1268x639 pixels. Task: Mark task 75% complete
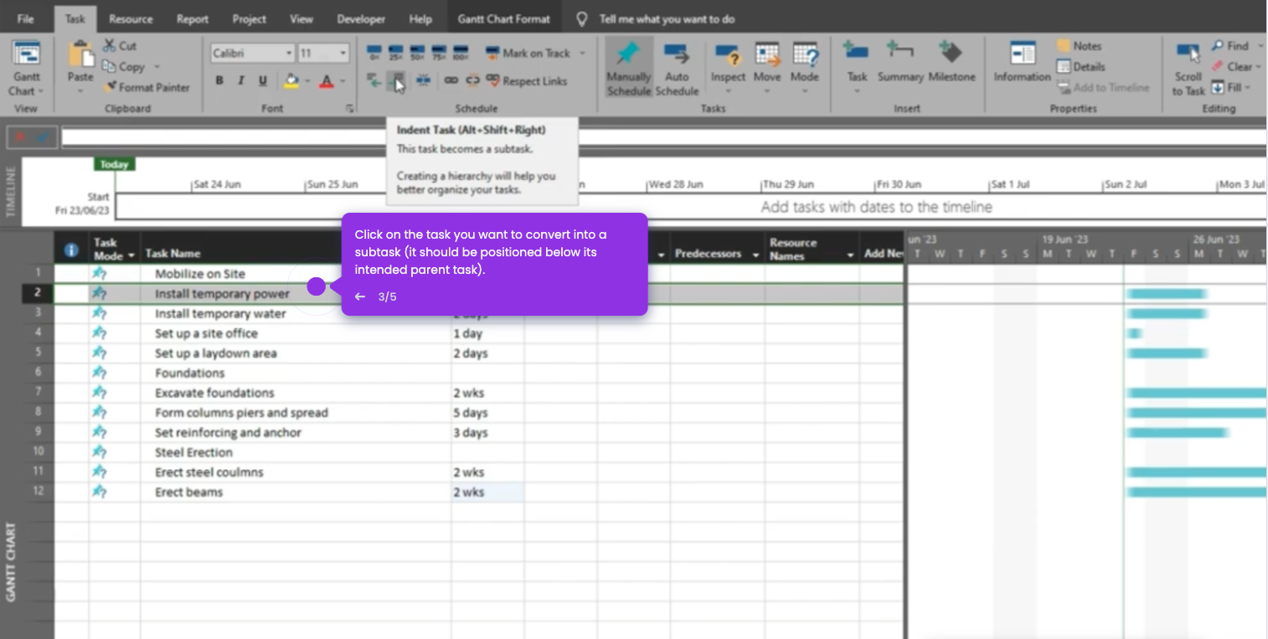pos(439,54)
